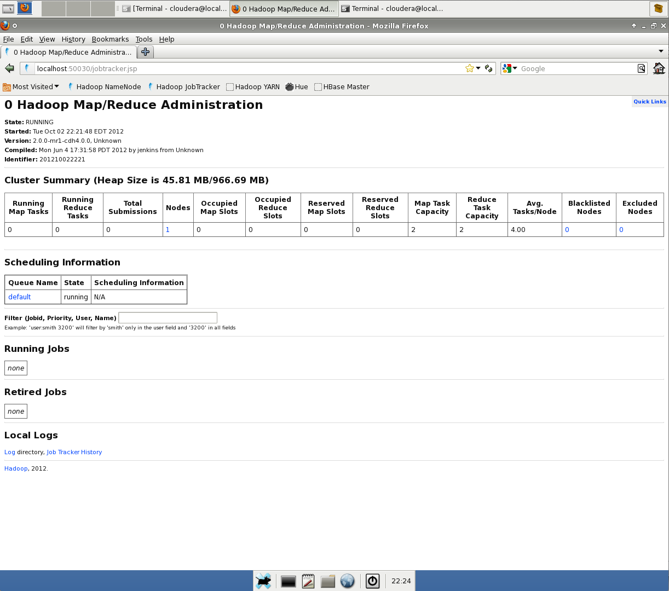Open the File menu
The image size is (669, 591).
(x=9, y=39)
